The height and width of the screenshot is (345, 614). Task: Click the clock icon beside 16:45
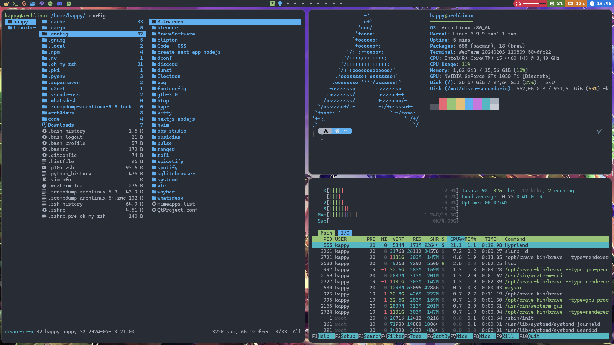592,4
